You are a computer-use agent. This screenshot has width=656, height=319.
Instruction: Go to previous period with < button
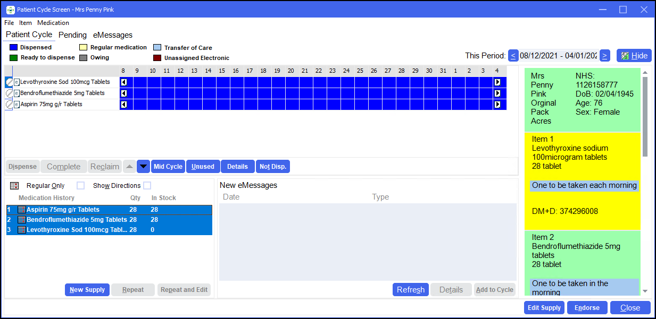tap(513, 56)
